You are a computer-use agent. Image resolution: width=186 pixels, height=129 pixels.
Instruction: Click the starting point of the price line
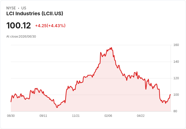pyautogui.click(x=11, y=102)
